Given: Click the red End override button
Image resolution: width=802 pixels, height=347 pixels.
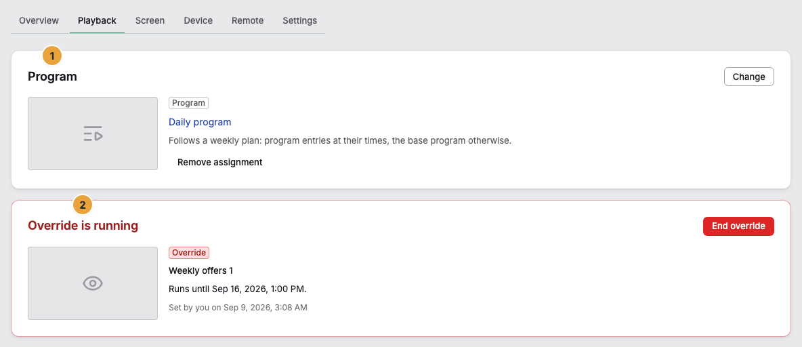Looking at the screenshot, I should pyautogui.click(x=738, y=226).
